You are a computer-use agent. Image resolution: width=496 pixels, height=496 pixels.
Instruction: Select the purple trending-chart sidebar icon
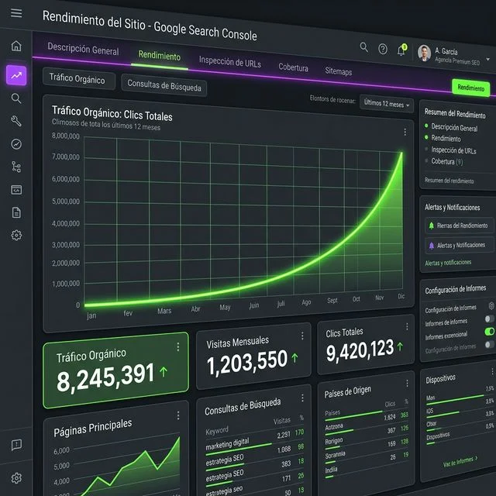16,75
